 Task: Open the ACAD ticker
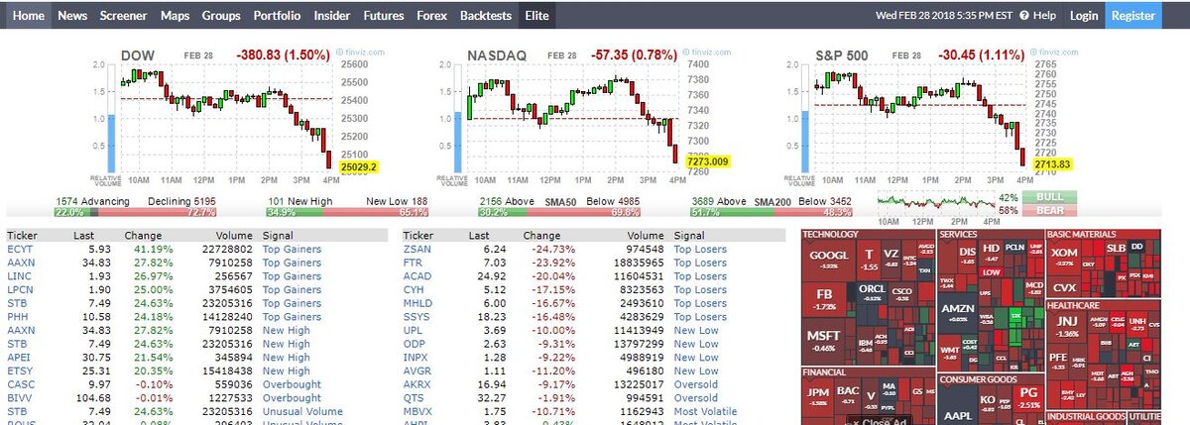417,276
